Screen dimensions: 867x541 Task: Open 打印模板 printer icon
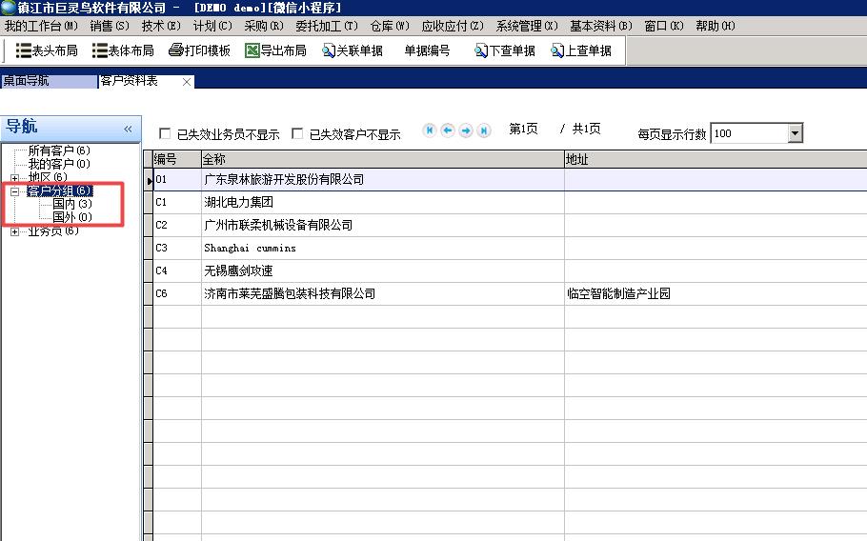[176, 50]
